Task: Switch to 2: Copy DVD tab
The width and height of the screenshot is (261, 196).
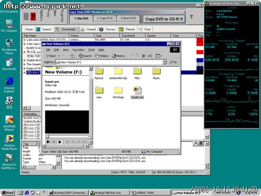Action: pyautogui.click(x=105, y=18)
